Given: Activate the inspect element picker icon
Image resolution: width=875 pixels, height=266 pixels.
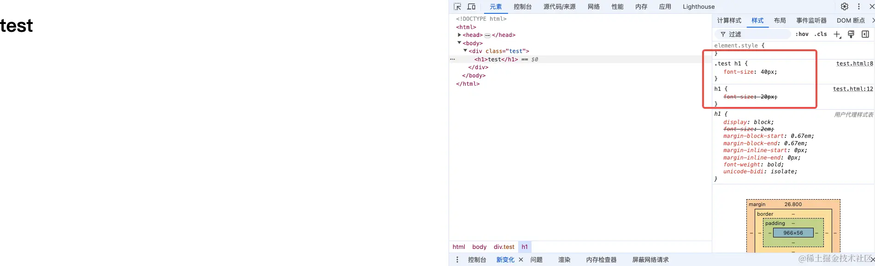Looking at the screenshot, I should 457,6.
